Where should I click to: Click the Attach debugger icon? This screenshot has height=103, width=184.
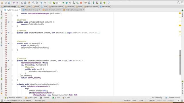pyautogui.click(x=74, y=3)
